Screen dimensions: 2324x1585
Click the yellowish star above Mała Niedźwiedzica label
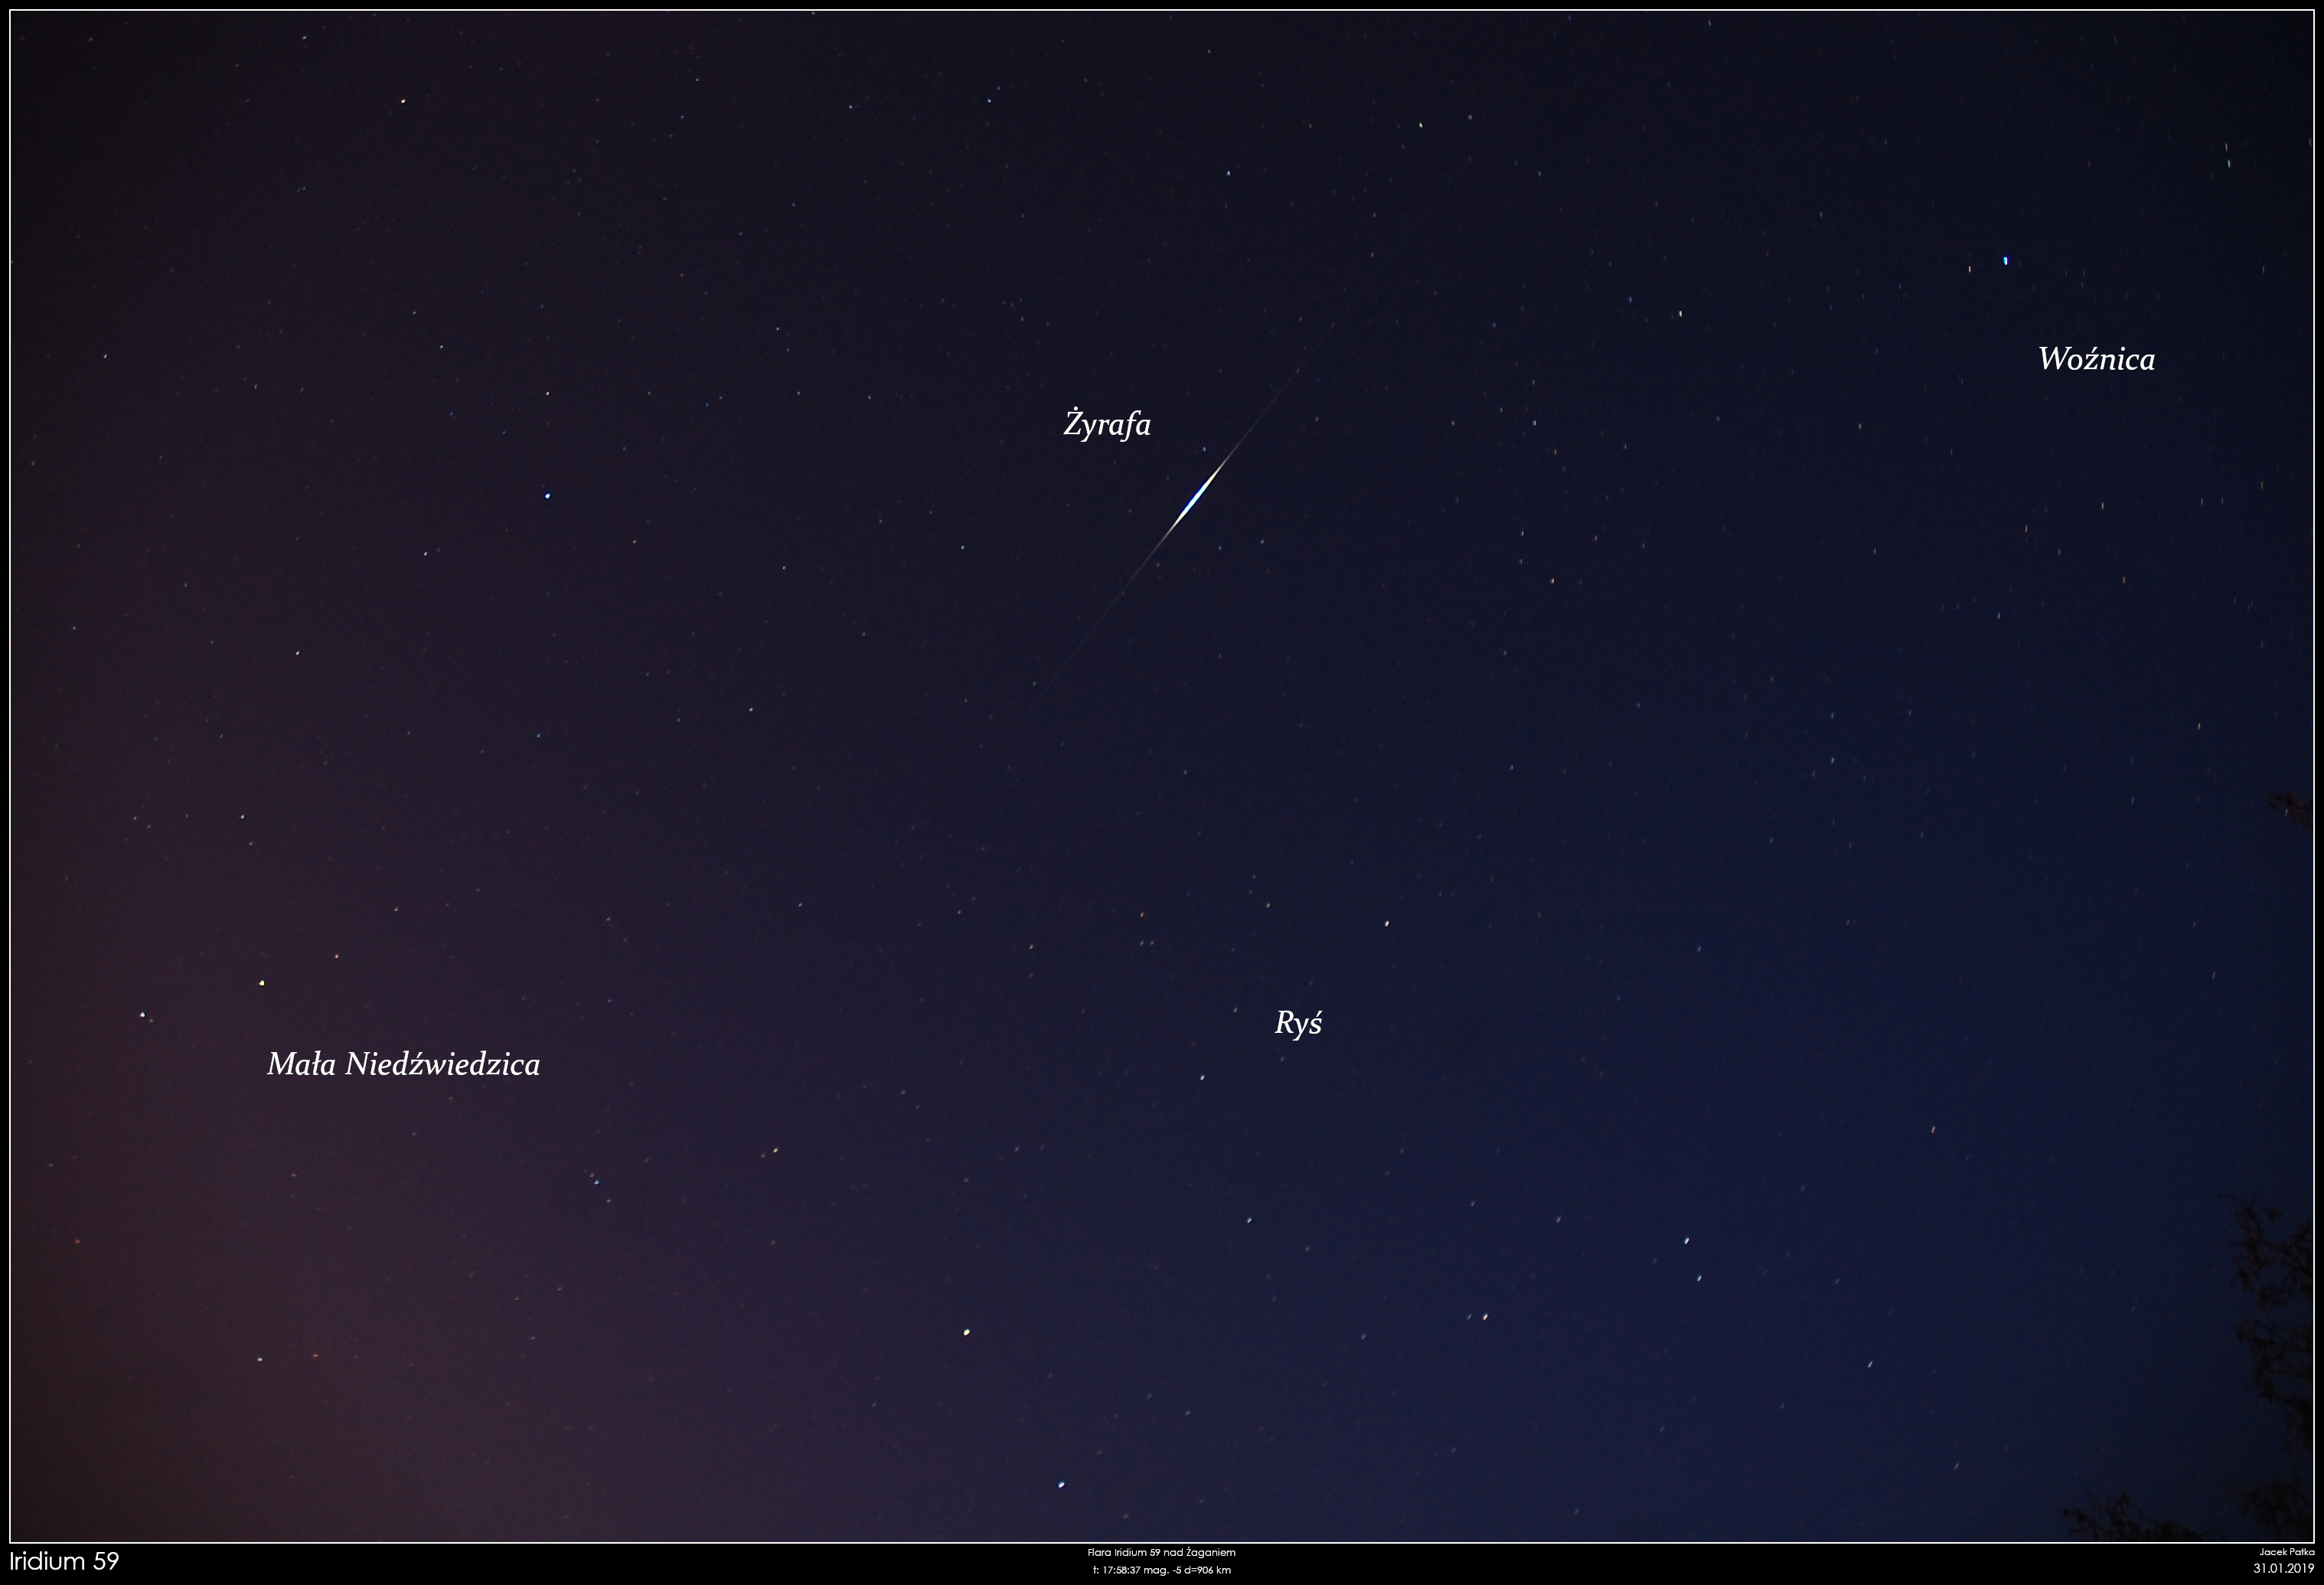coord(262,983)
